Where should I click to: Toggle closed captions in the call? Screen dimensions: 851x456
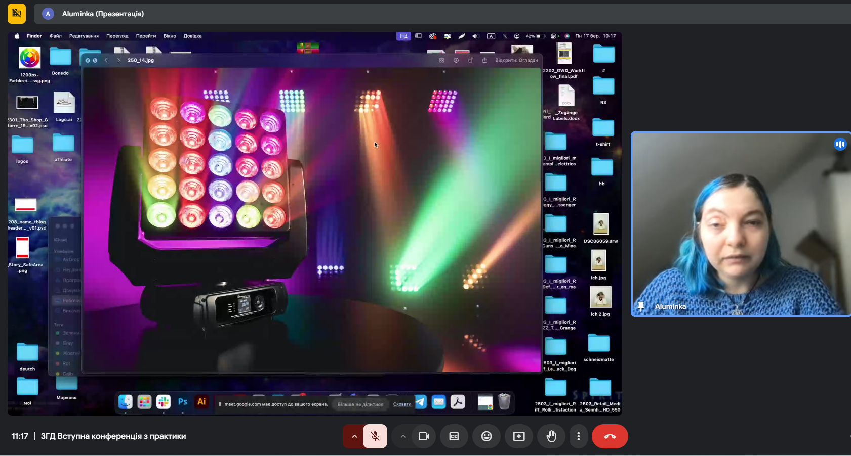454,436
